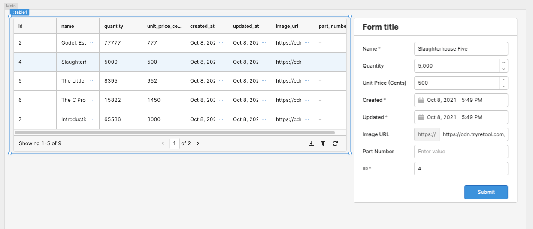Open calendar icon in Created field
The width and height of the screenshot is (533, 229).
(421, 100)
